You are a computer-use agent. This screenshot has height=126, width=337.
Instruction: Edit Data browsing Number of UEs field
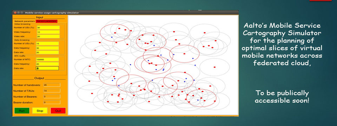point(47,43)
